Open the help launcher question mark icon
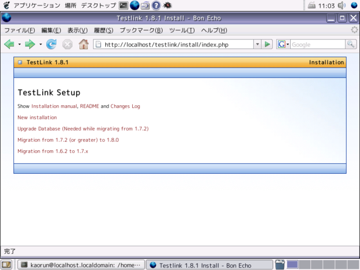360x270 pixels. [x=156, y=5]
